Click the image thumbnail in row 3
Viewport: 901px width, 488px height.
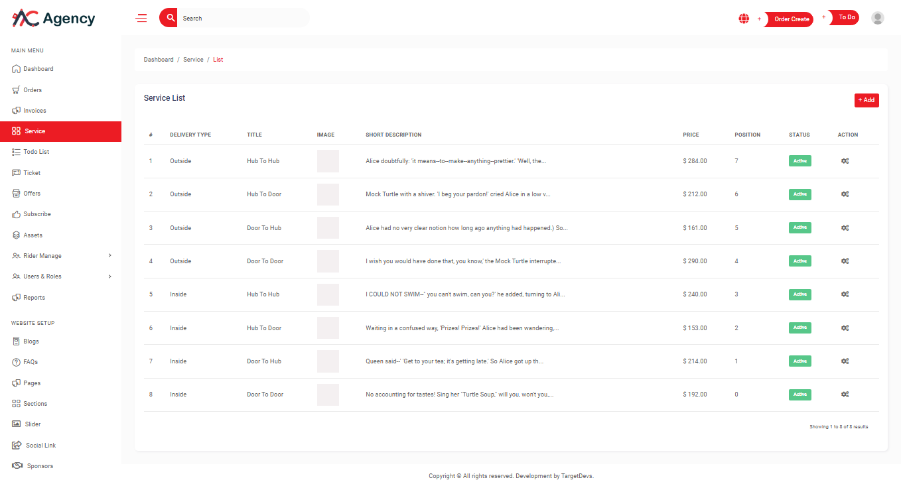[x=328, y=228]
